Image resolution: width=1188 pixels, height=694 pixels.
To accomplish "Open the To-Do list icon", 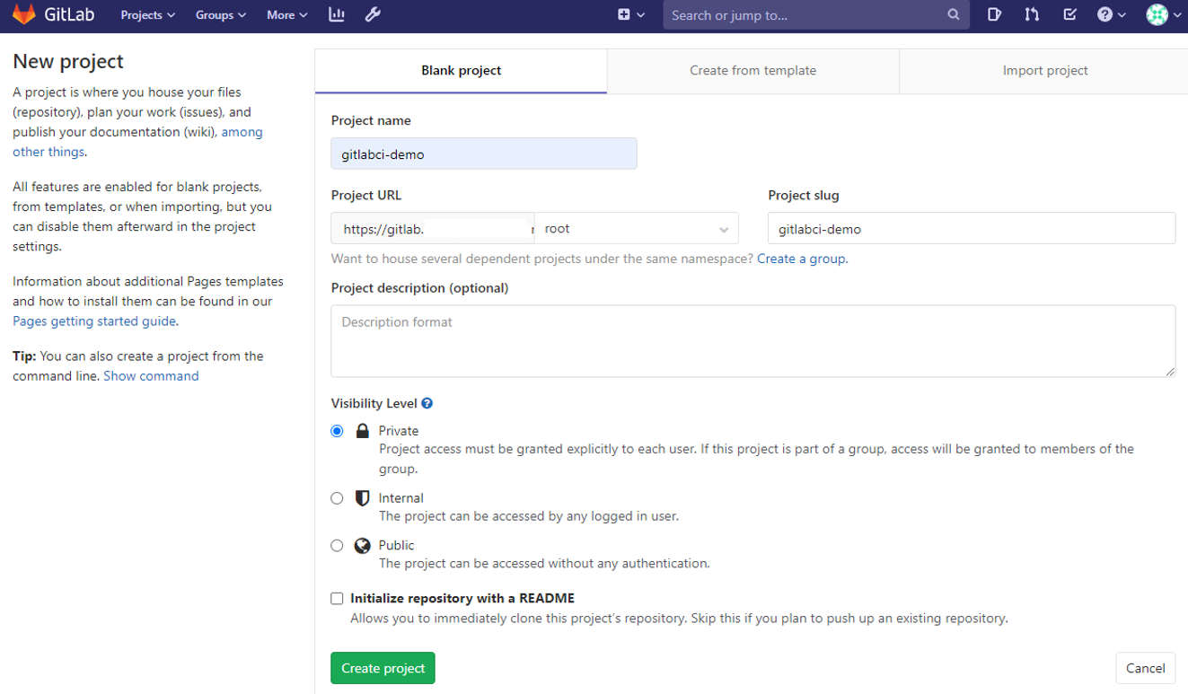I will 1069,14.
